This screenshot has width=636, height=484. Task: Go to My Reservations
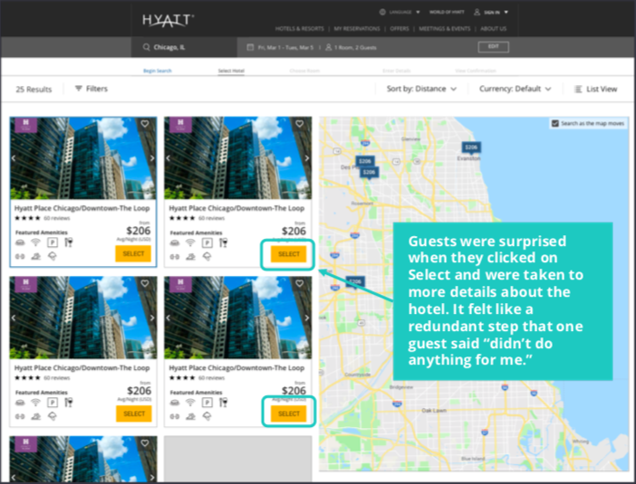point(357,29)
